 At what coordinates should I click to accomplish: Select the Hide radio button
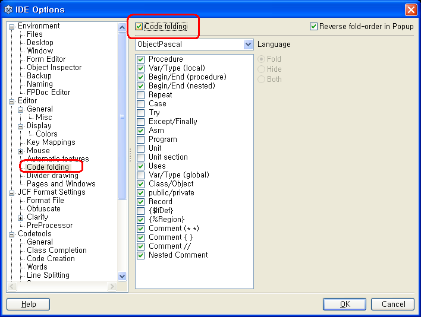point(261,69)
